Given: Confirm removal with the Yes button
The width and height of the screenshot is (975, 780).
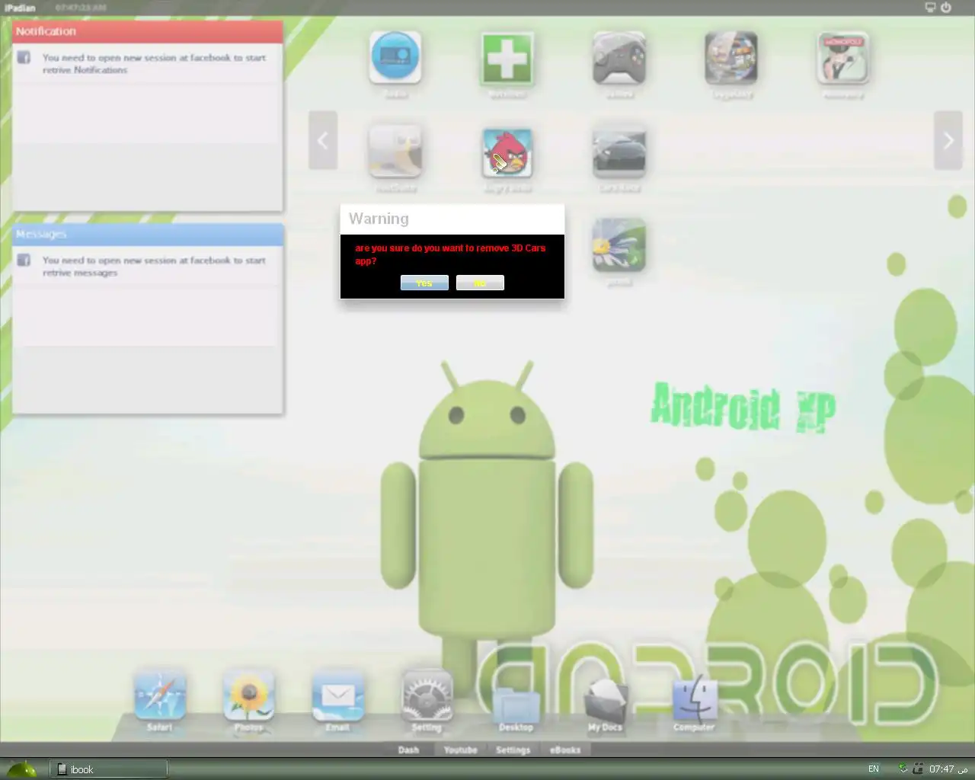Looking at the screenshot, I should (424, 283).
